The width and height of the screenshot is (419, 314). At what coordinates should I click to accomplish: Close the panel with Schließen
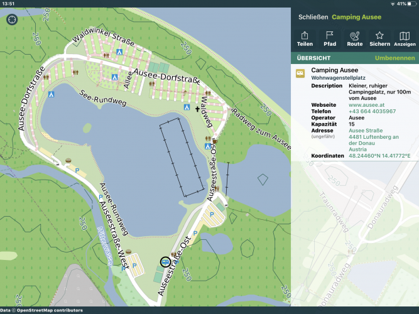click(313, 18)
